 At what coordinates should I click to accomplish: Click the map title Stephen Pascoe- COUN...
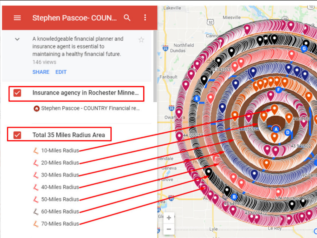click(x=74, y=18)
